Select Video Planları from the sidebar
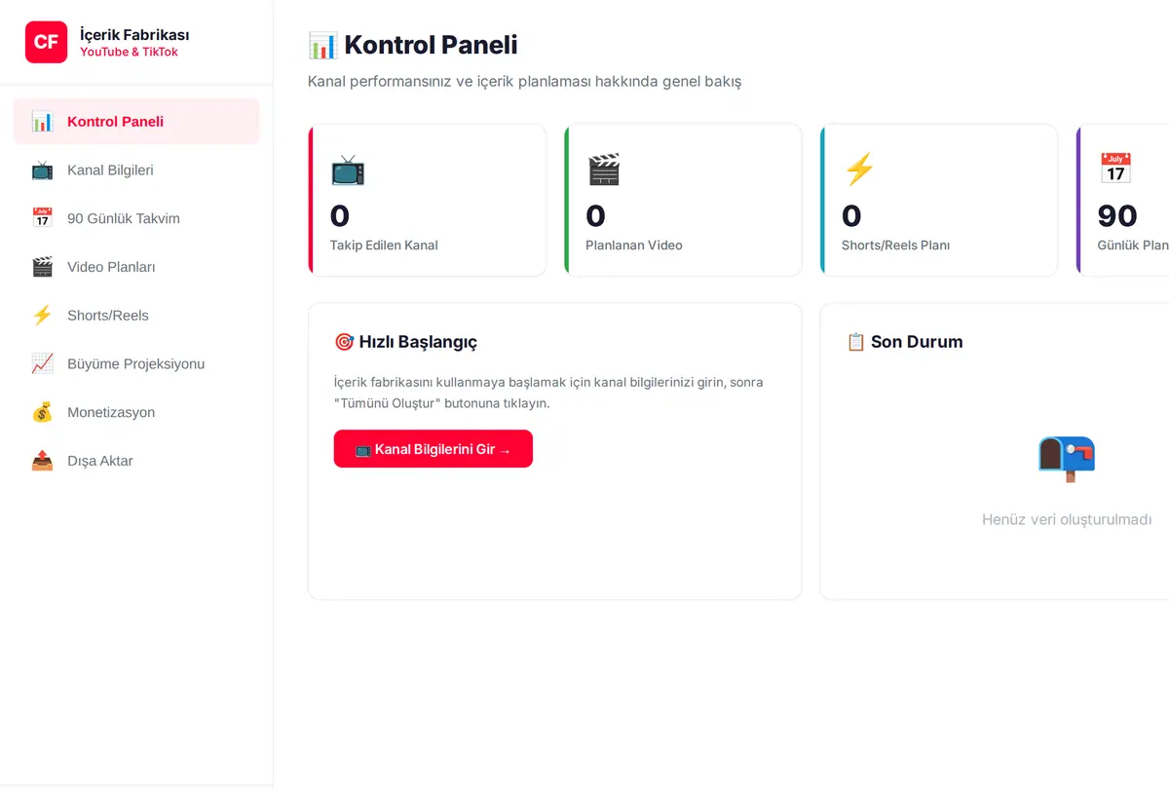Screen dimensions: 1169x790 pos(136,267)
